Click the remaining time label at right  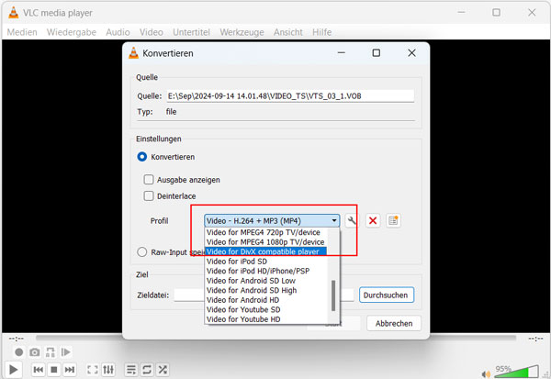(x=536, y=339)
